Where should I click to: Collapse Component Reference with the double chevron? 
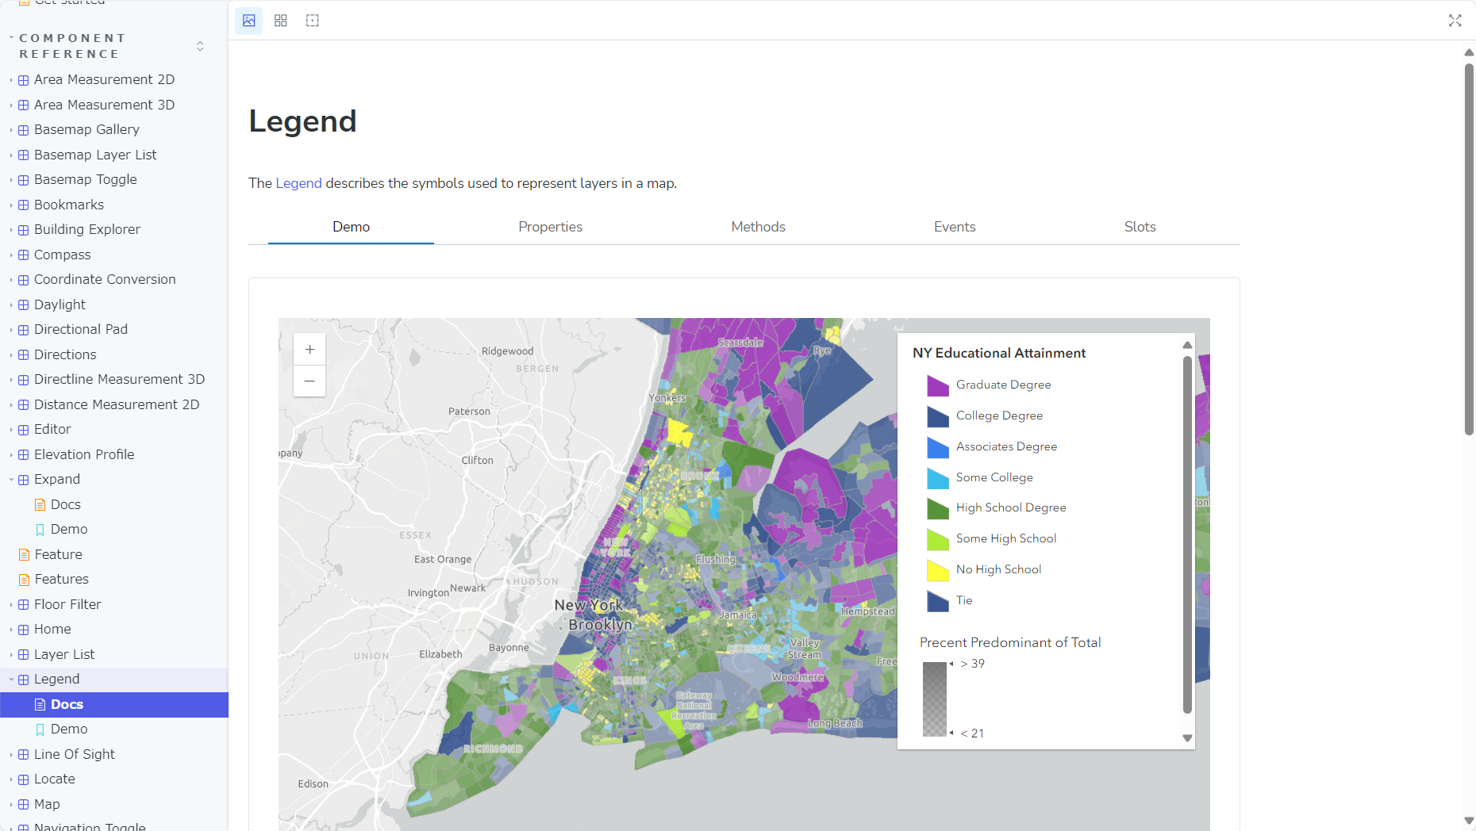coord(200,47)
